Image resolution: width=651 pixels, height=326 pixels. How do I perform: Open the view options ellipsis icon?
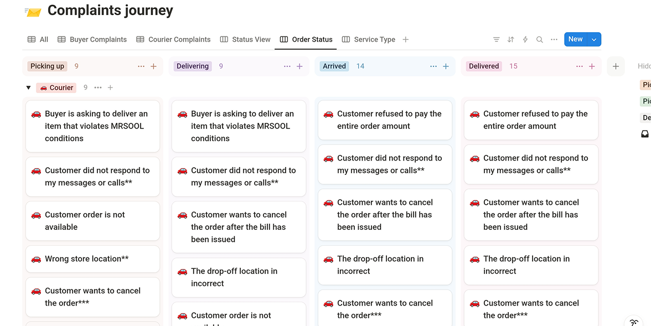tap(554, 39)
